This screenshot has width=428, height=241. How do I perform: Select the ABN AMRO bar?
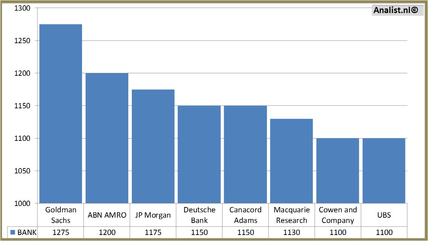click(x=107, y=138)
